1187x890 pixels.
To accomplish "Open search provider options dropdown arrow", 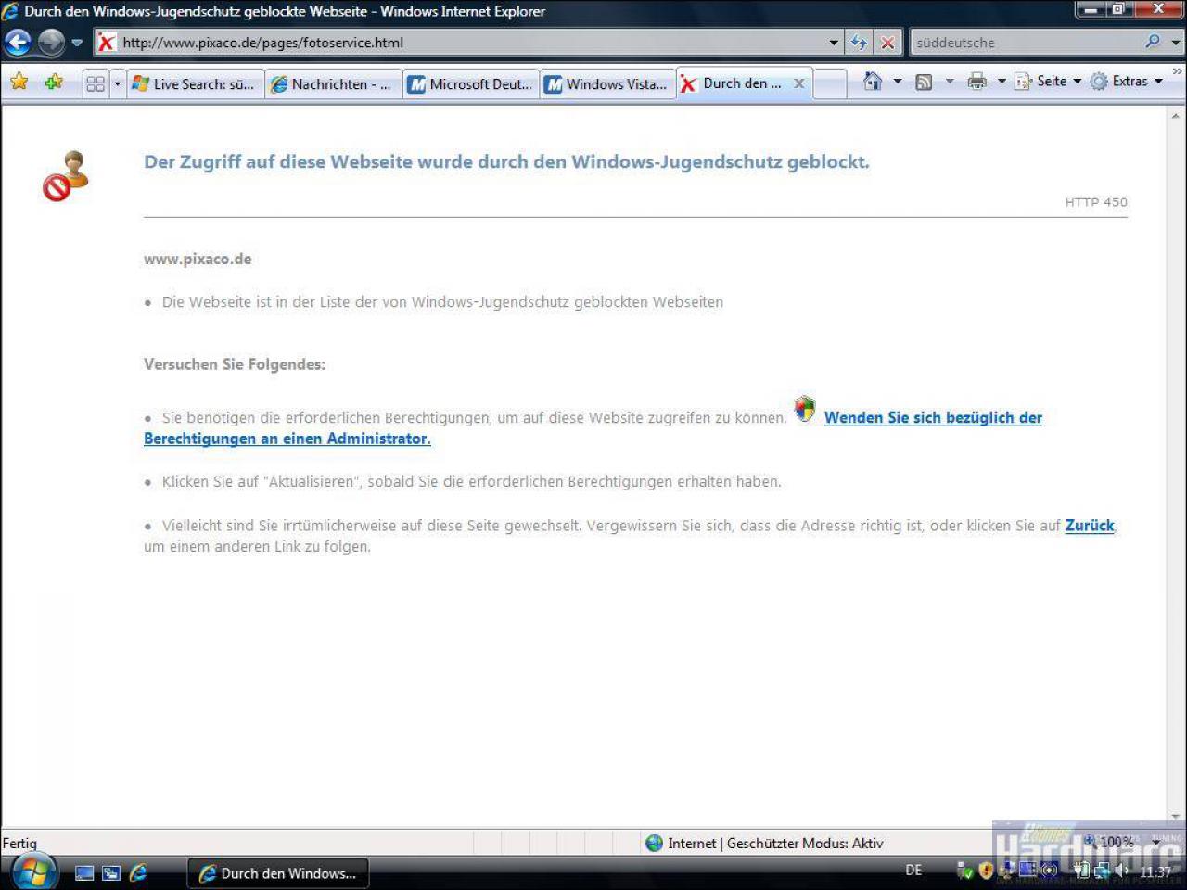I will click(1175, 43).
